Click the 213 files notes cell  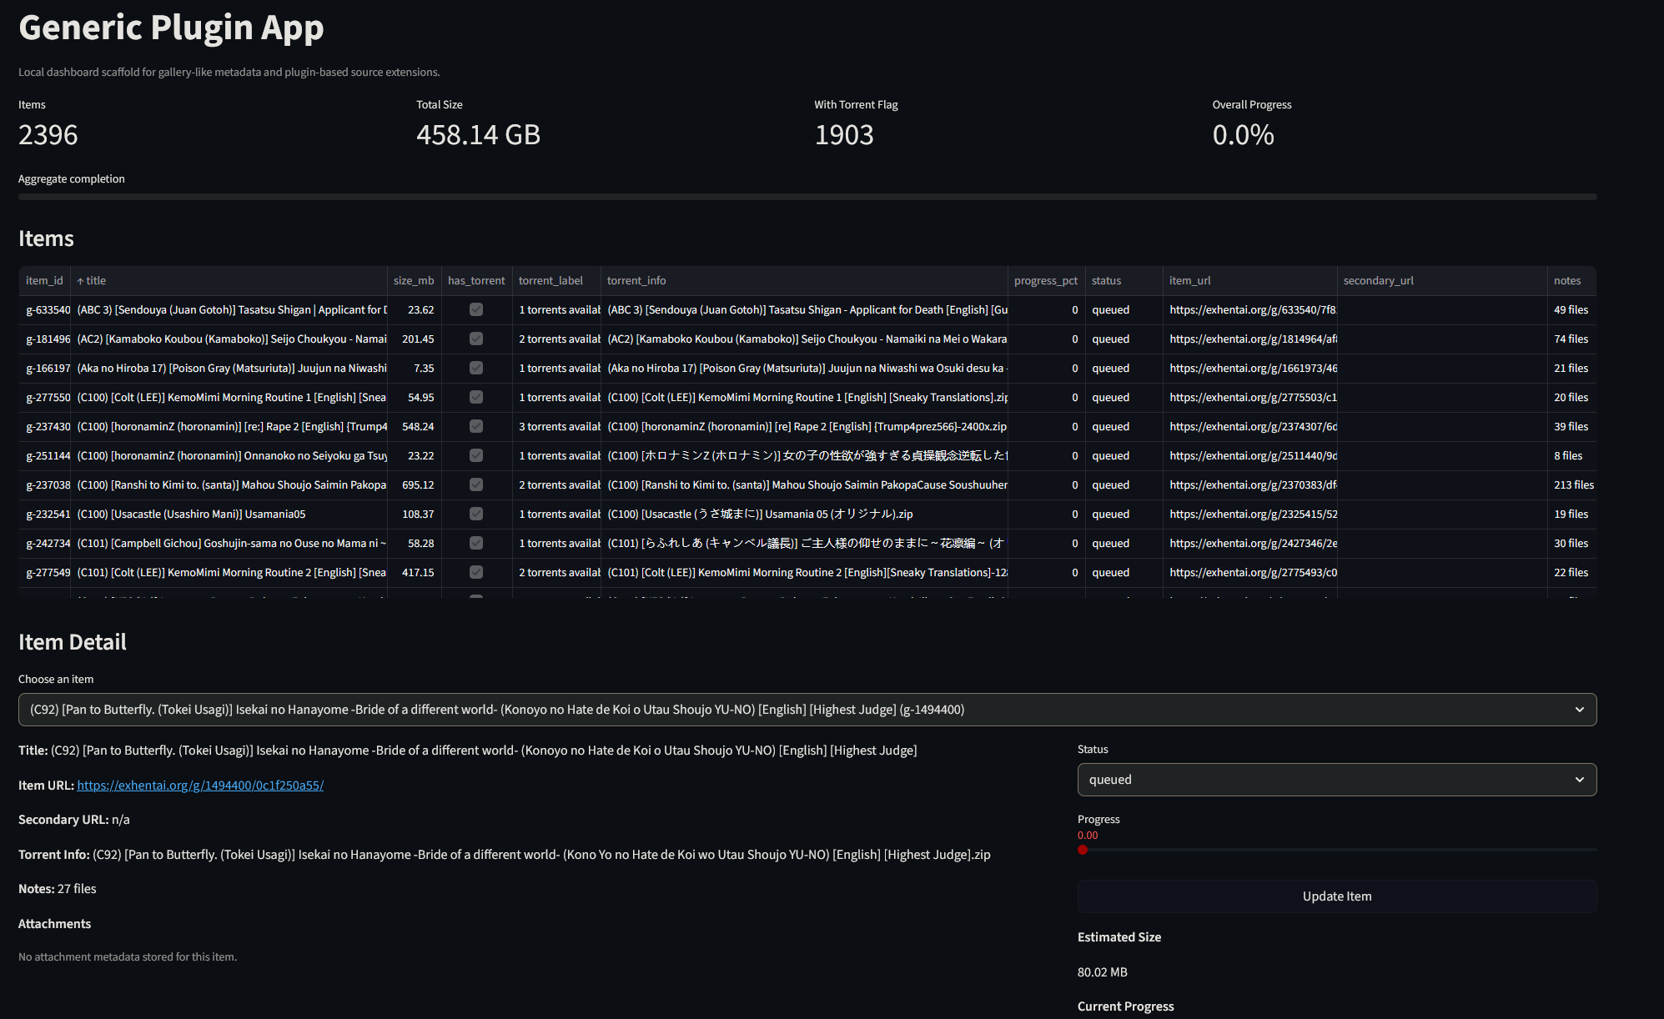tap(1572, 484)
